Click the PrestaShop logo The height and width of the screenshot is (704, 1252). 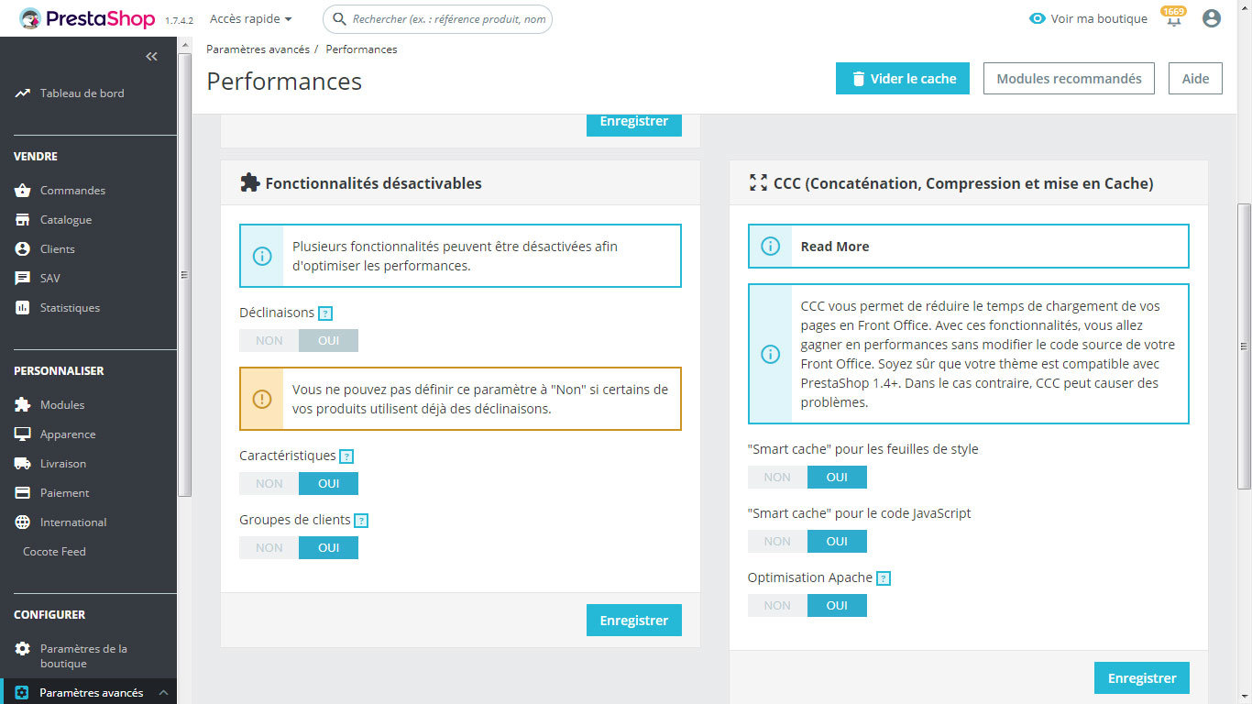[x=87, y=18]
